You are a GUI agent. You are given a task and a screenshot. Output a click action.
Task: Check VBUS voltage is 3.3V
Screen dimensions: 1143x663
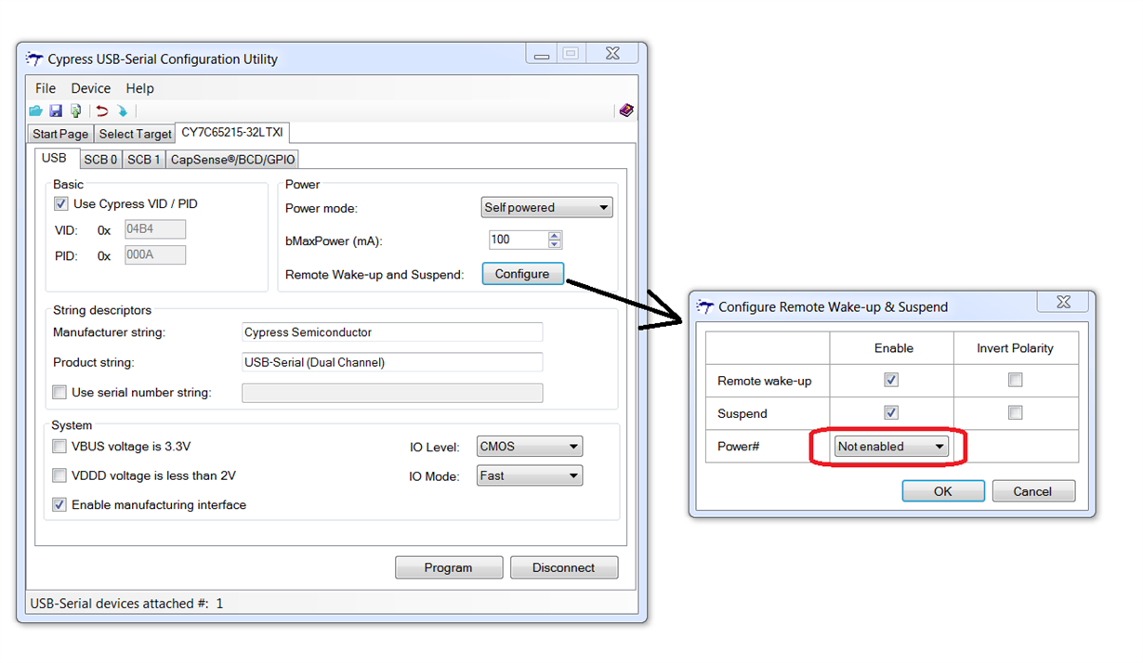[59, 446]
